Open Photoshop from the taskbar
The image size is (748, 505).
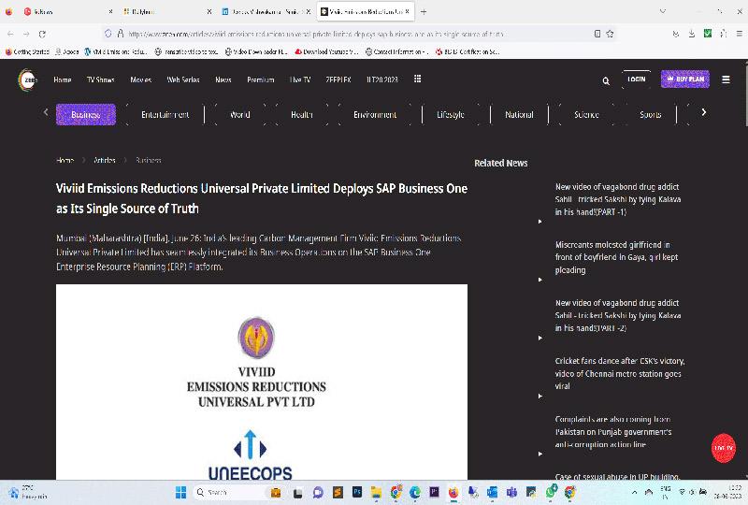click(x=357, y=492)
